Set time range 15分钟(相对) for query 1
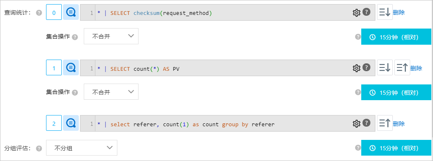 396,92
